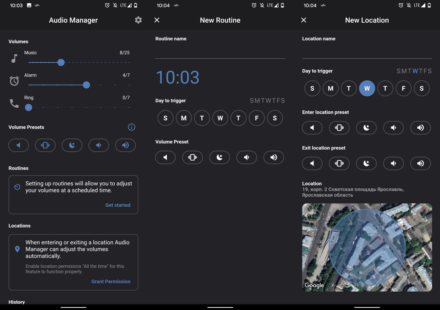Image resolution: width=440 pixels, height=310 pixels.
Task: Tap Get started under Routines
Action: tap(118, 205)
